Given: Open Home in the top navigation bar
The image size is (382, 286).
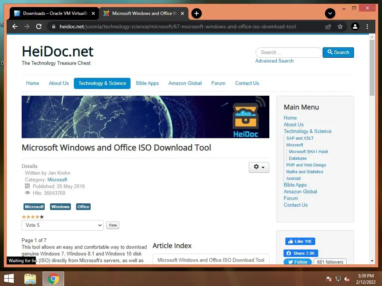Looking at the screenshot, I should tap(32, 83).
